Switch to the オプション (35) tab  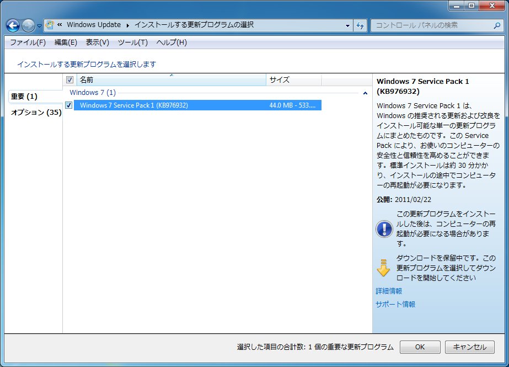point(35,113)
